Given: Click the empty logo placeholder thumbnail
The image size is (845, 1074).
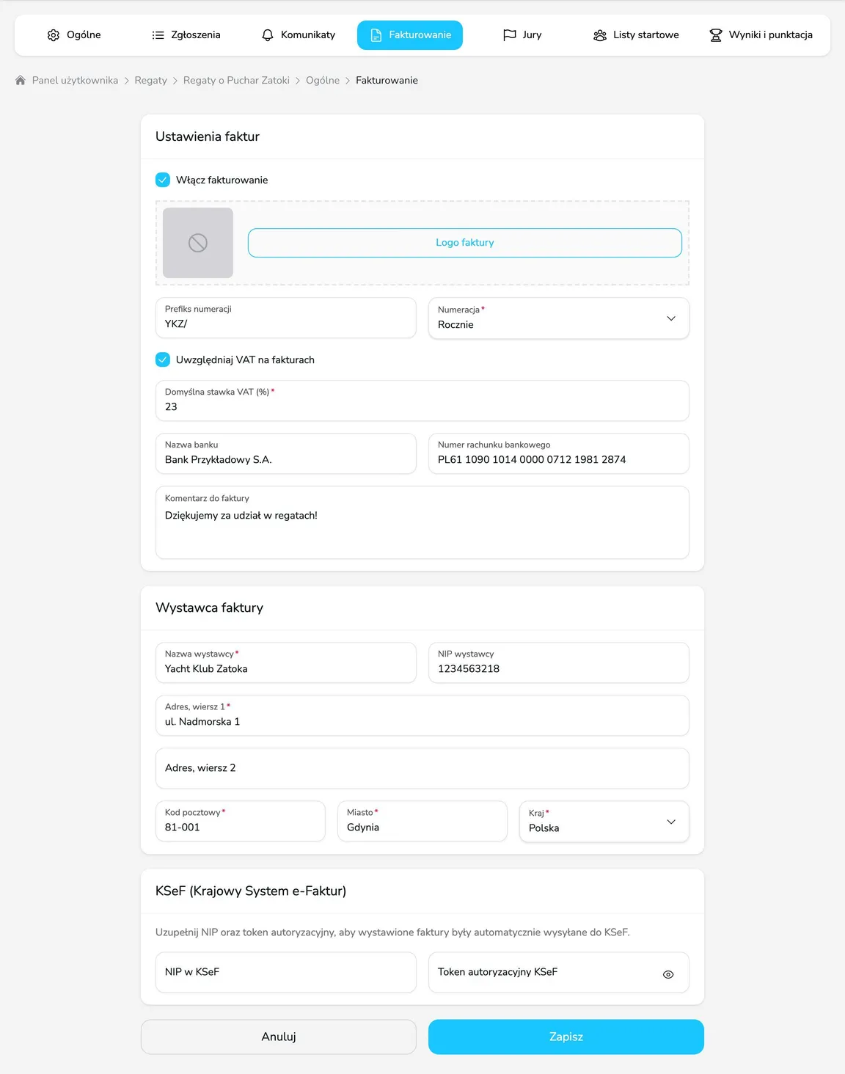Looking at the screenshot, I should (198, 243).
